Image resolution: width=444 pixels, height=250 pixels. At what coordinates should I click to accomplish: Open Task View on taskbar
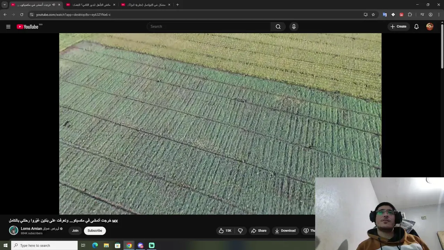click(x=83, y=245)
